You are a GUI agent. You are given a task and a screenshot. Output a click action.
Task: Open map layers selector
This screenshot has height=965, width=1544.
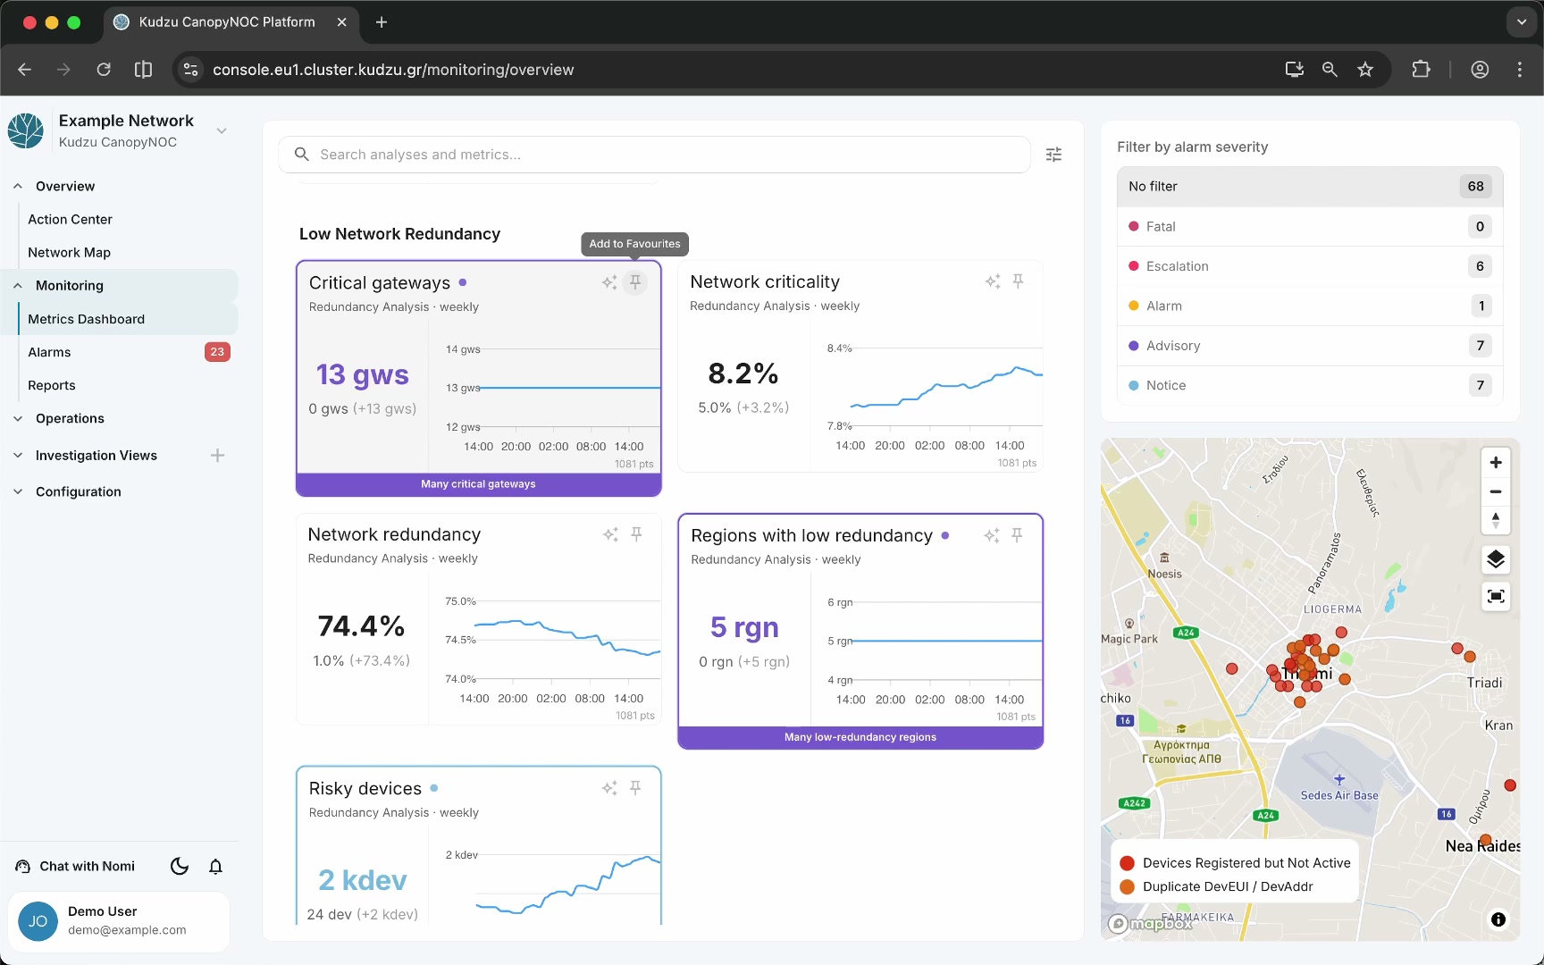1496,560
